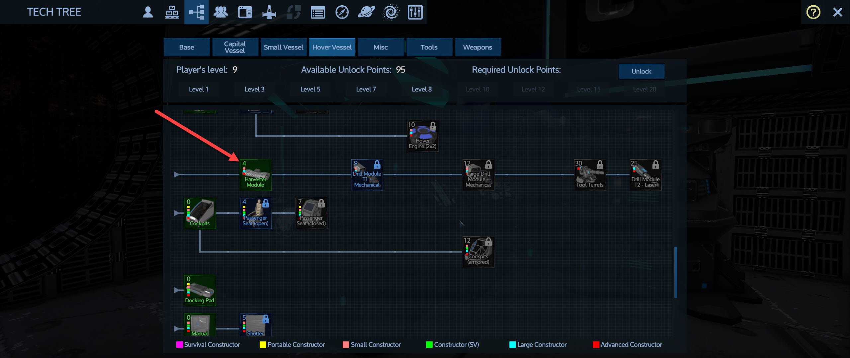Open the sliders statistics icon

(x=415, y=12)
